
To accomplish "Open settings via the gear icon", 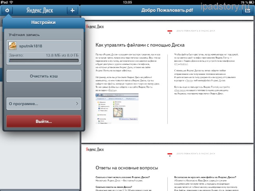I will pyautogui.click(x=7, y=10).
